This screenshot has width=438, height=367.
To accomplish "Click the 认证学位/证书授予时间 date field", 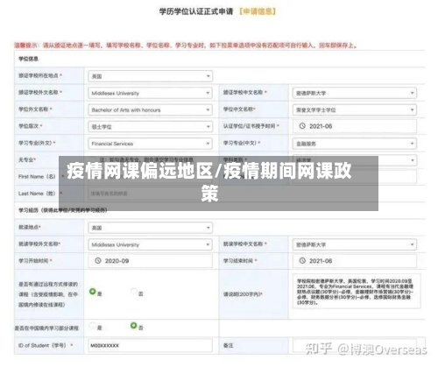I will [x=355, y=126].
